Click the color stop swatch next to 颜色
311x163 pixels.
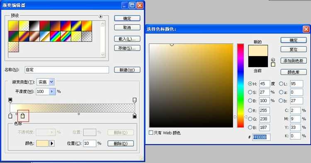[42, 144]
